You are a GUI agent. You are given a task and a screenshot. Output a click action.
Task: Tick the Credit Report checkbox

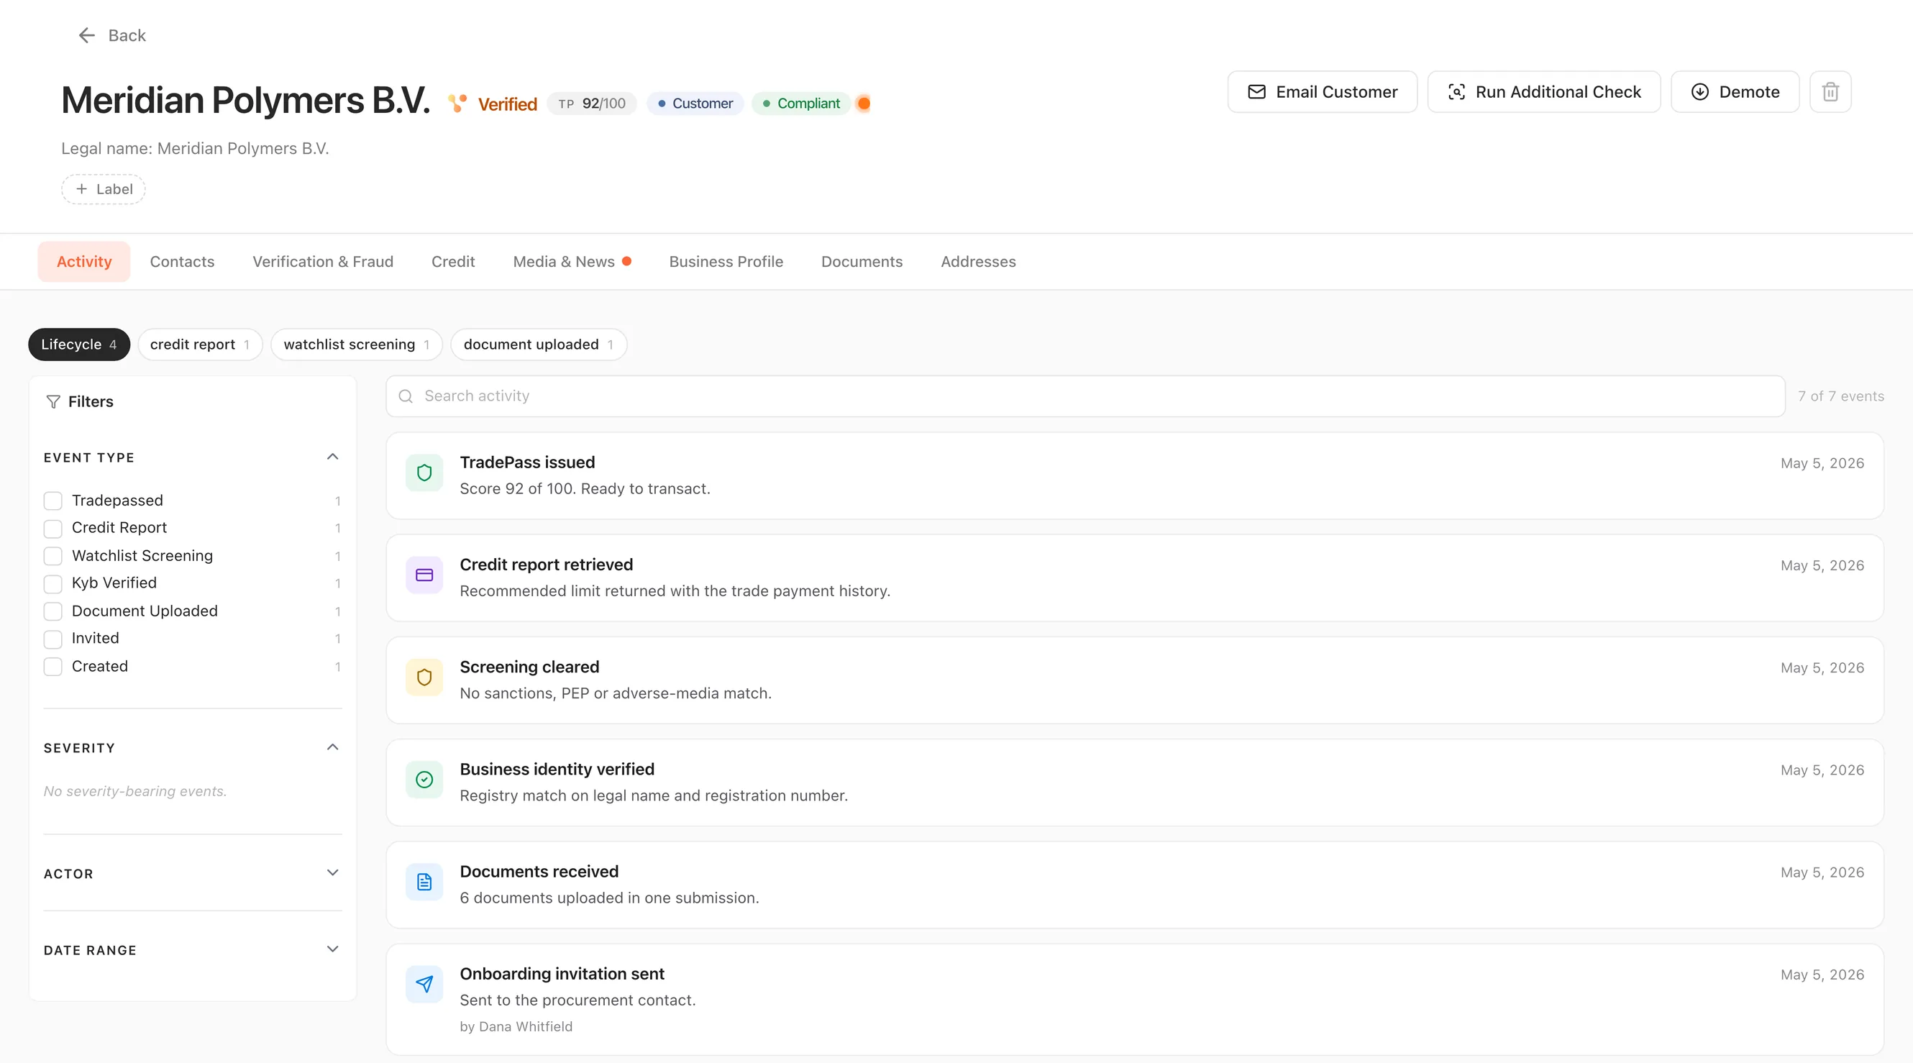(x=52, y=528)
